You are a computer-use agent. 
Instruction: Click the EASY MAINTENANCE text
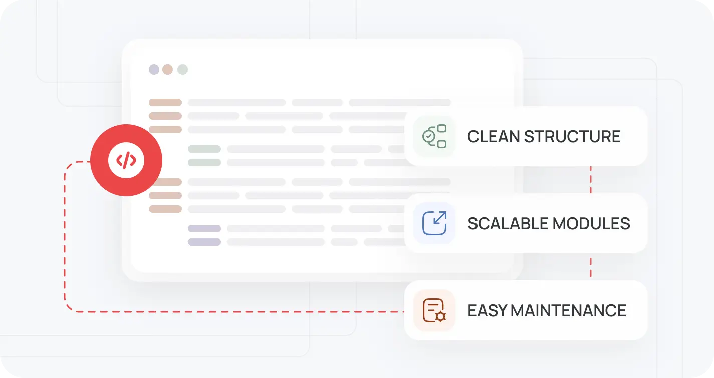pyautogui.click(x=547, y=310)
